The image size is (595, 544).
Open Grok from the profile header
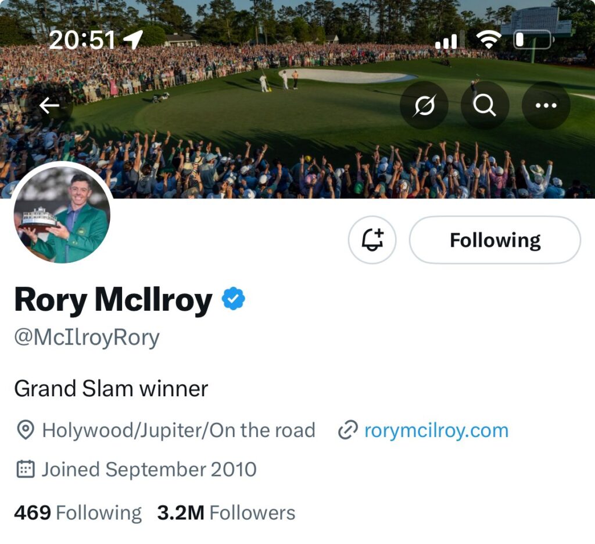424,105
